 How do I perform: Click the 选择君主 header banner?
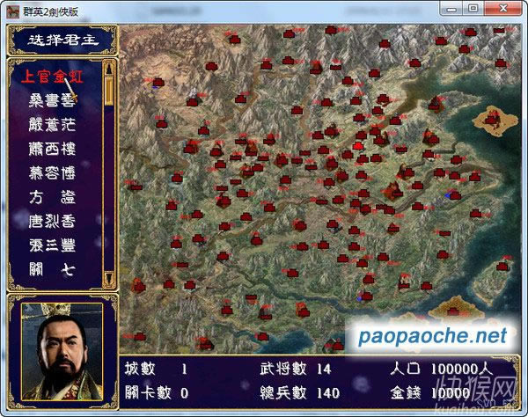tap(58, 40)
